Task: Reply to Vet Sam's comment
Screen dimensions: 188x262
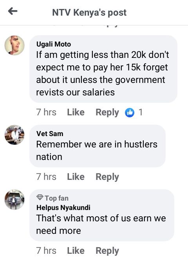Action: pyautogui.click(x=107, y=177)
